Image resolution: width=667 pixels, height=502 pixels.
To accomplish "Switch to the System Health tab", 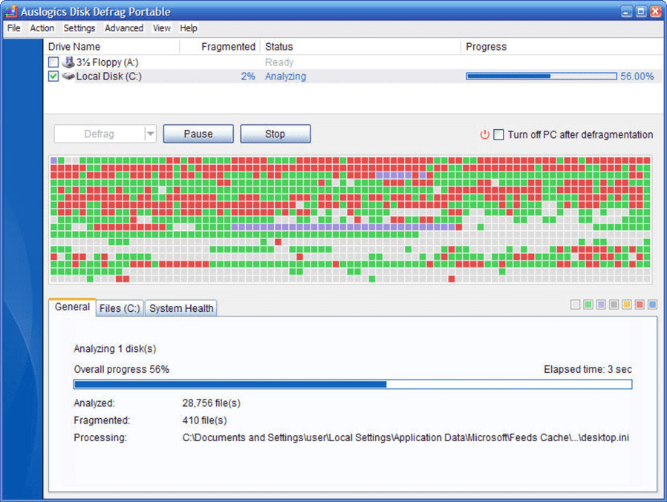I will tap(180, 308).
